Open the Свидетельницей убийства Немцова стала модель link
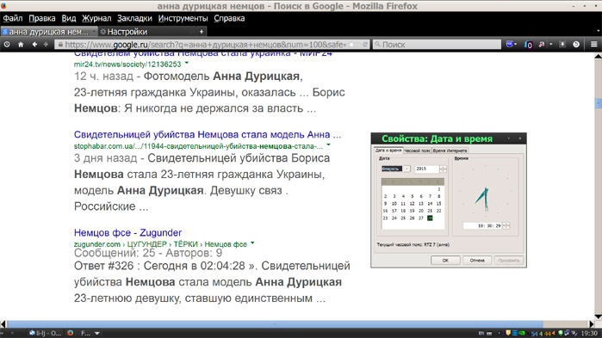Screen dimensions: 602x338 coord(208,134)
